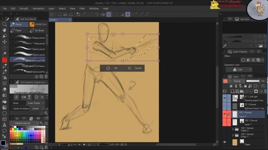Select the Pencil sub tool group

tap(19, 25)
